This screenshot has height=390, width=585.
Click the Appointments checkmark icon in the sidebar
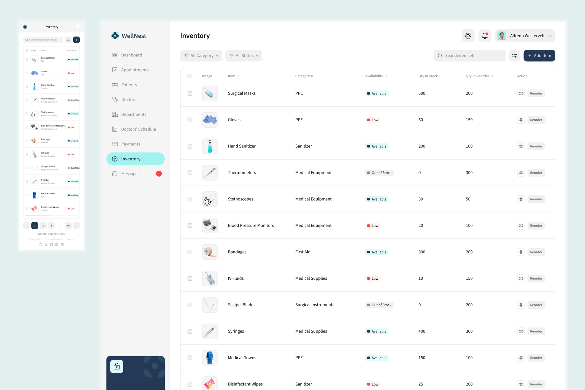click(115, 70)
